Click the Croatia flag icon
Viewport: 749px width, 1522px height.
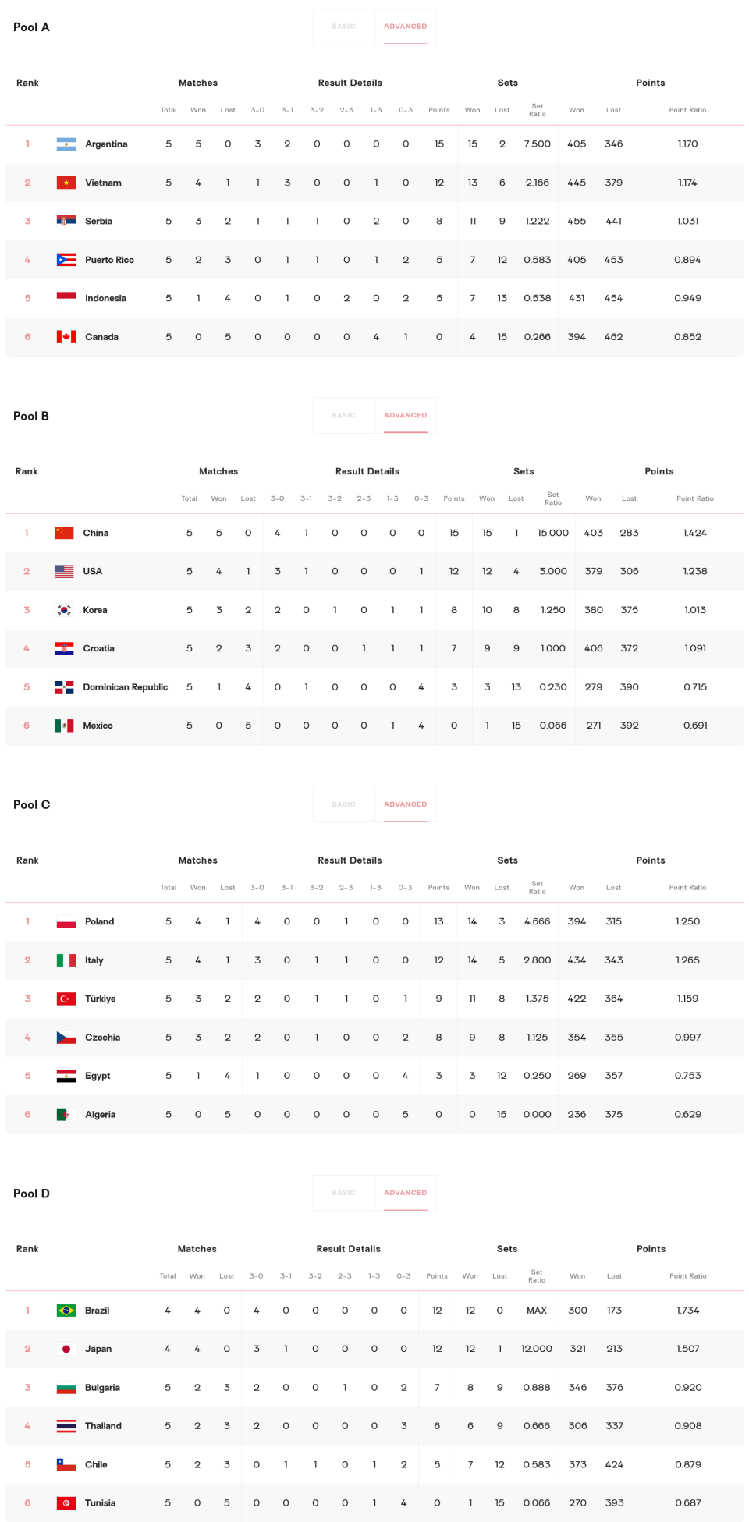click(x=64, y=648)
